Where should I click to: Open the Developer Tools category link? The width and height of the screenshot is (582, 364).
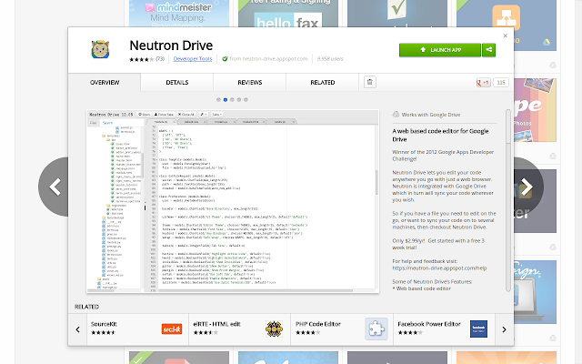pyautogui.click(x=193, y=58)
